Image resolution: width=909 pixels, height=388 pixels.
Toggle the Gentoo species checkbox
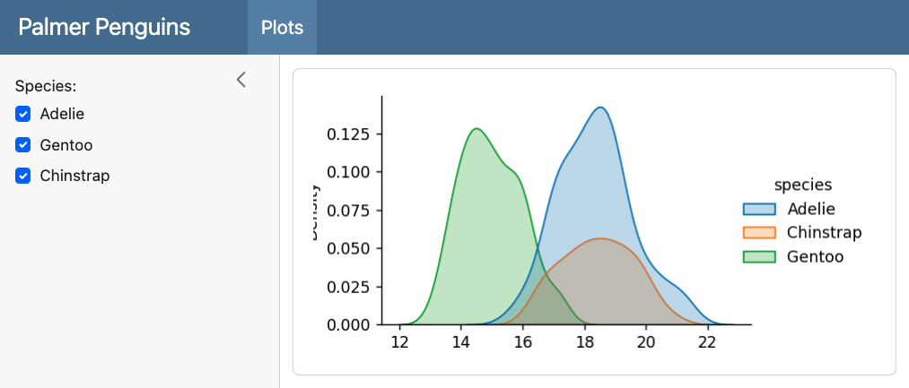click(x=23, y=145)
